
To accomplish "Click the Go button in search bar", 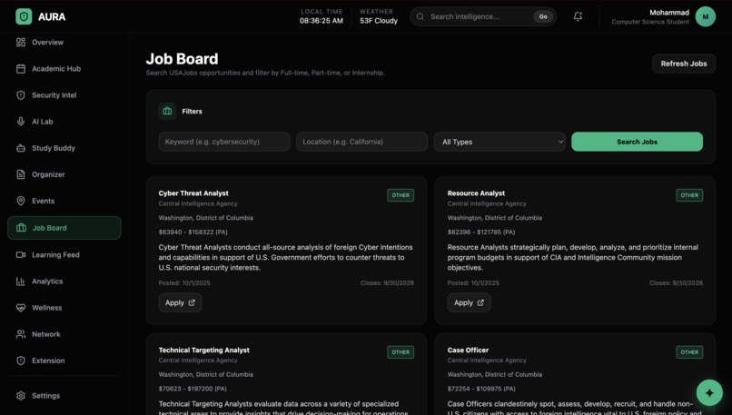I will (x=543, y=16).
